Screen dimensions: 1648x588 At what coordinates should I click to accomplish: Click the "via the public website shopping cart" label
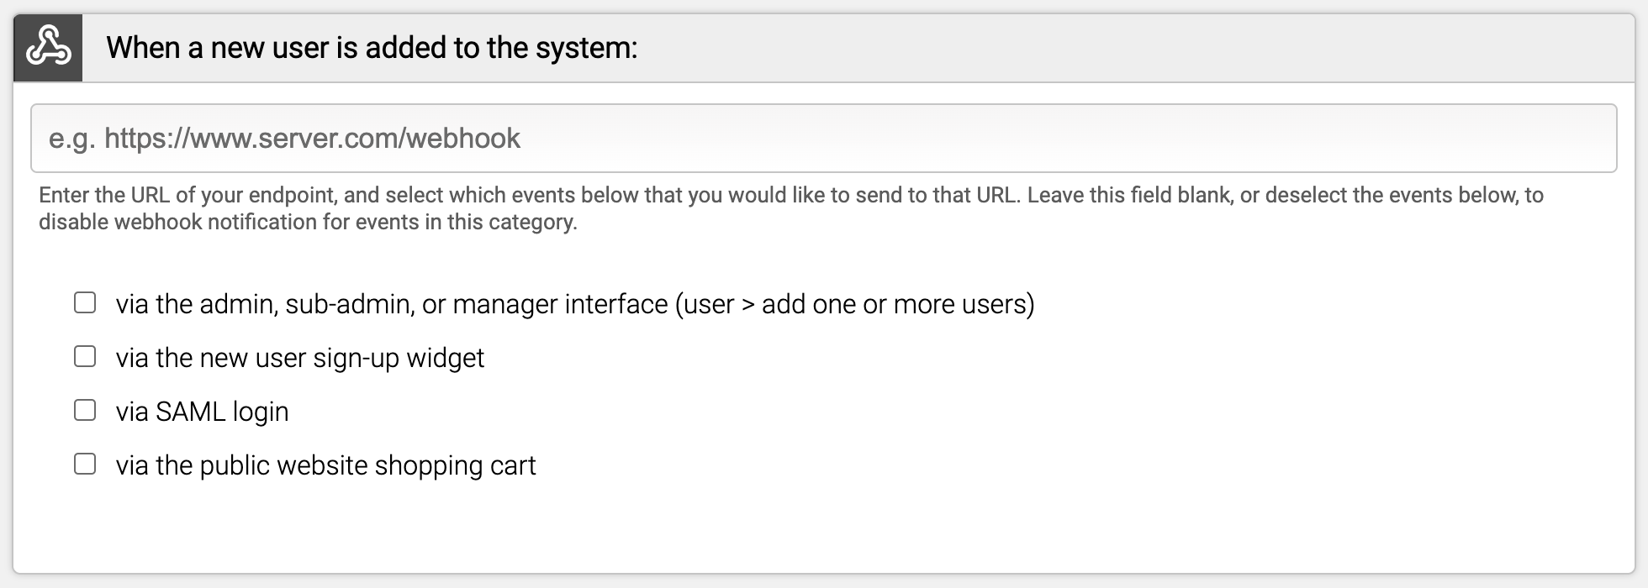(x=326, y=463)
